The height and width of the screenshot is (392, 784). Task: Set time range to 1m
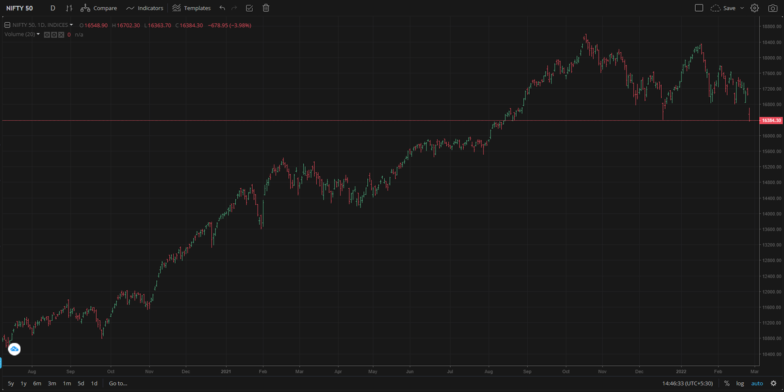tap(67, 384)
